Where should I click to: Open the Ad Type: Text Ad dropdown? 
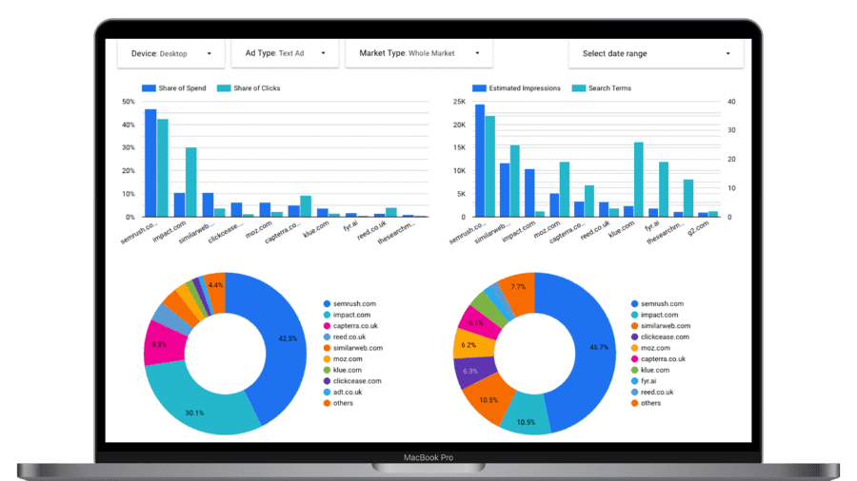(x=285, y=53)
